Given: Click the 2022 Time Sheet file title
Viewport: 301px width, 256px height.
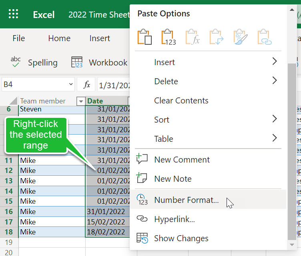Looking at the screenshot, I should 99,15.
